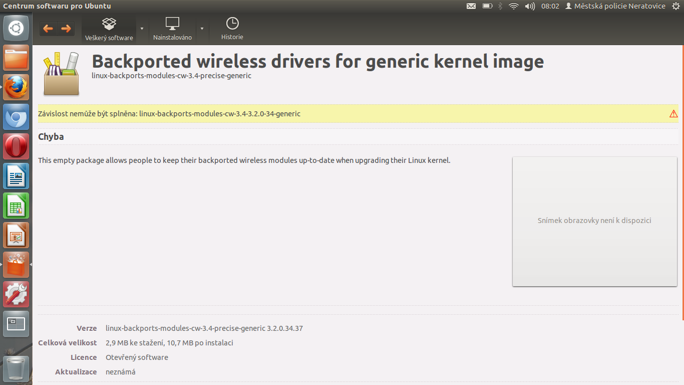Click the Otevřený software licence value
This screenshot has width=684, height=385.
pyautogui.click(x=137, y=357)
